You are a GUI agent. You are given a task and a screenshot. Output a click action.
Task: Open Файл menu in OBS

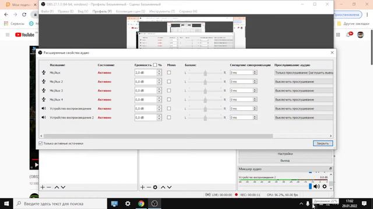click(47, 12)
